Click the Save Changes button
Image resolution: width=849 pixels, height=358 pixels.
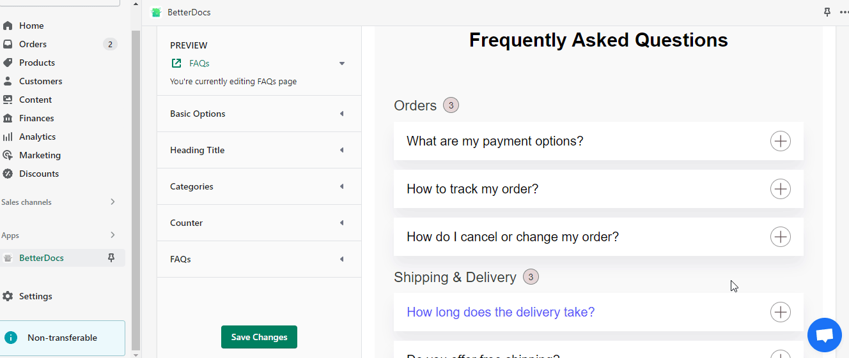point(259,337)
